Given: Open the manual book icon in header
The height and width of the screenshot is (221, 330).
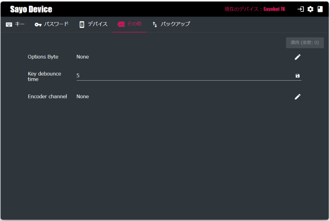Looking at the screenshot, I should pyautogui.click(x=320, y=9).
